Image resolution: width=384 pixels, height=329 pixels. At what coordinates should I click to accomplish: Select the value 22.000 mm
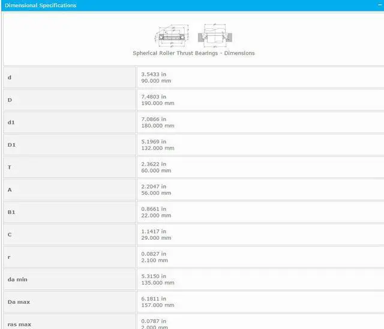click(156, 216)
